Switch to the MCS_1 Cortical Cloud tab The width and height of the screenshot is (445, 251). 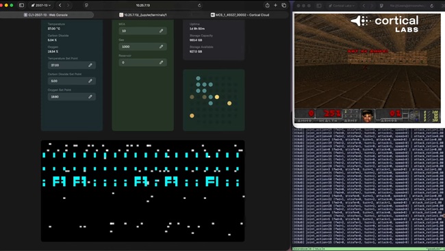point(240,15)
